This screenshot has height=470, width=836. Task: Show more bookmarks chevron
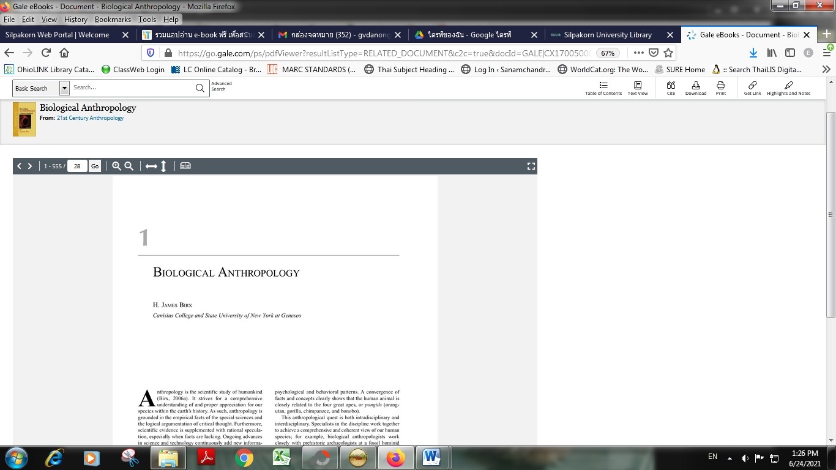pos(826,69)
